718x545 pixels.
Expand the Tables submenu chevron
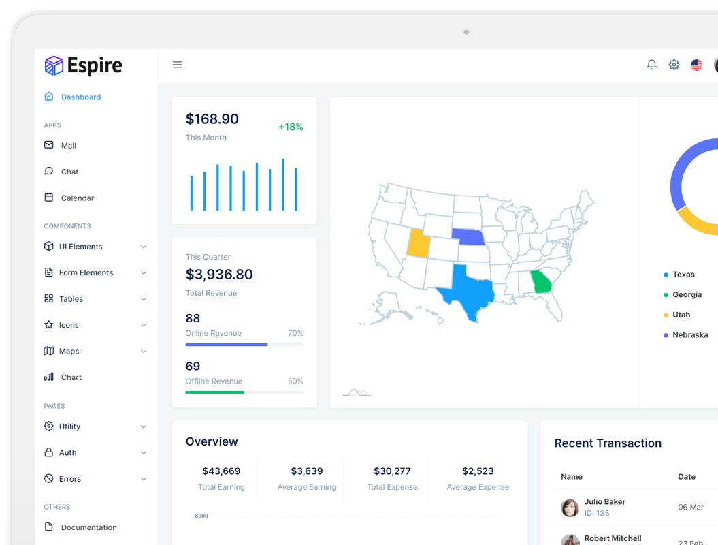(144, 299)
